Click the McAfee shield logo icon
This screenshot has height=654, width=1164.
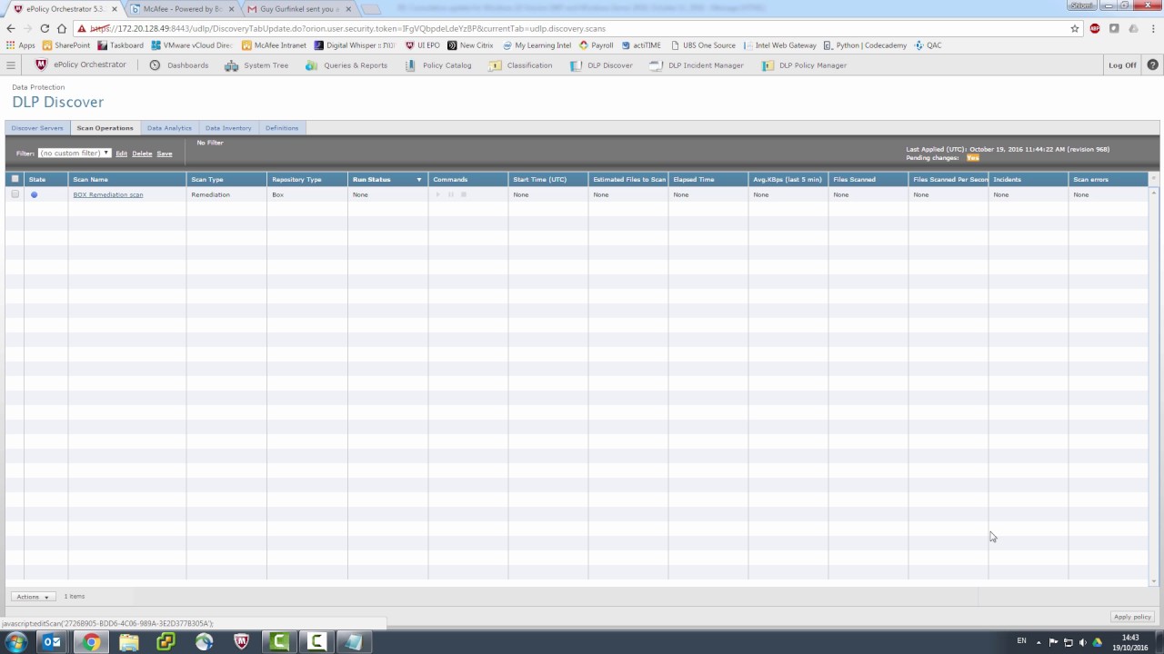pos(41,64)
